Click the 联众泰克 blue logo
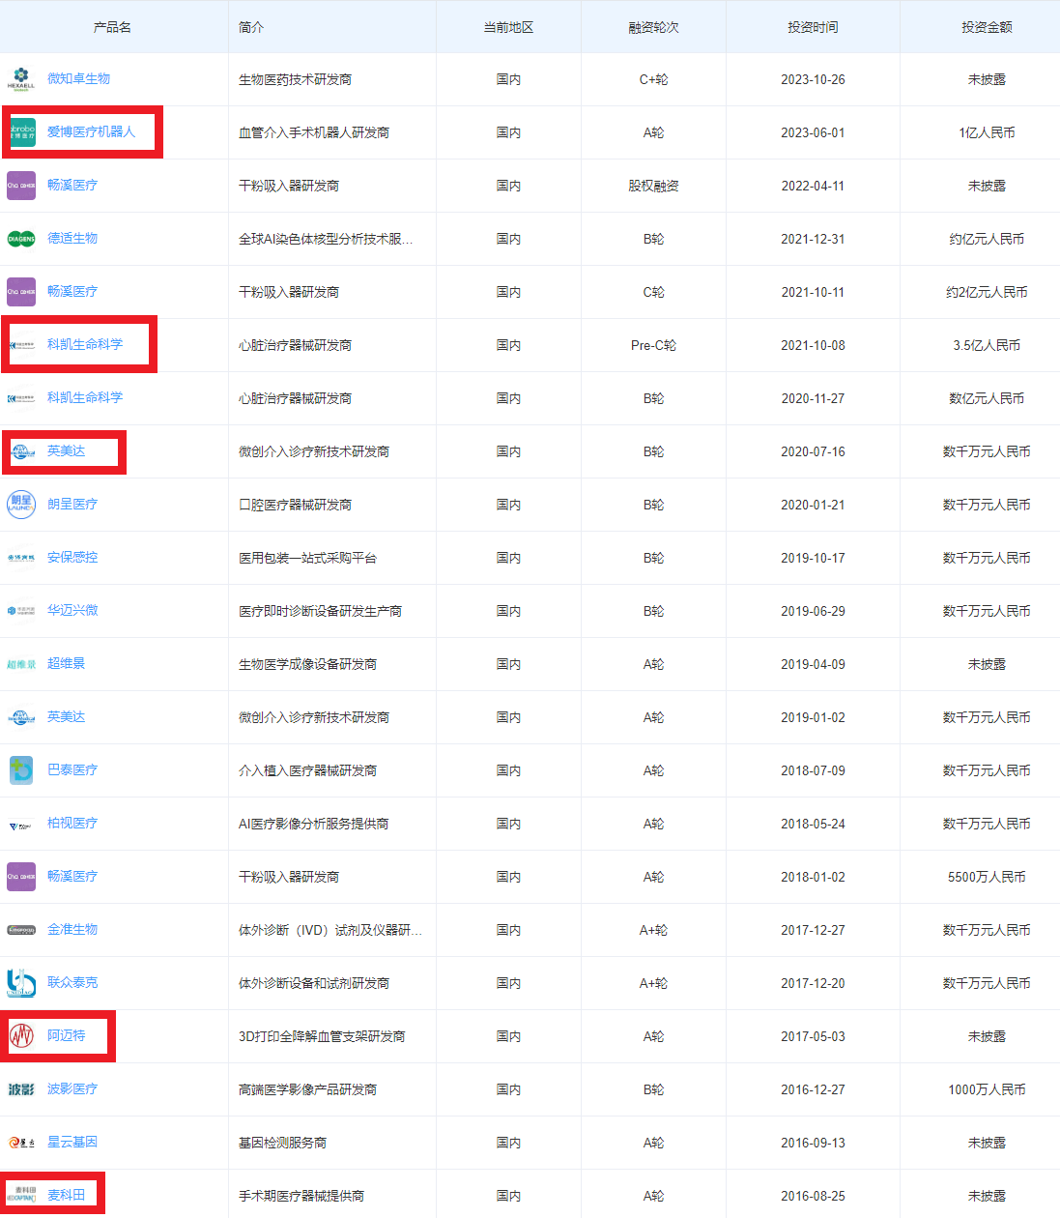Viewport: 1060px width, 1218px height. (21, 983)
